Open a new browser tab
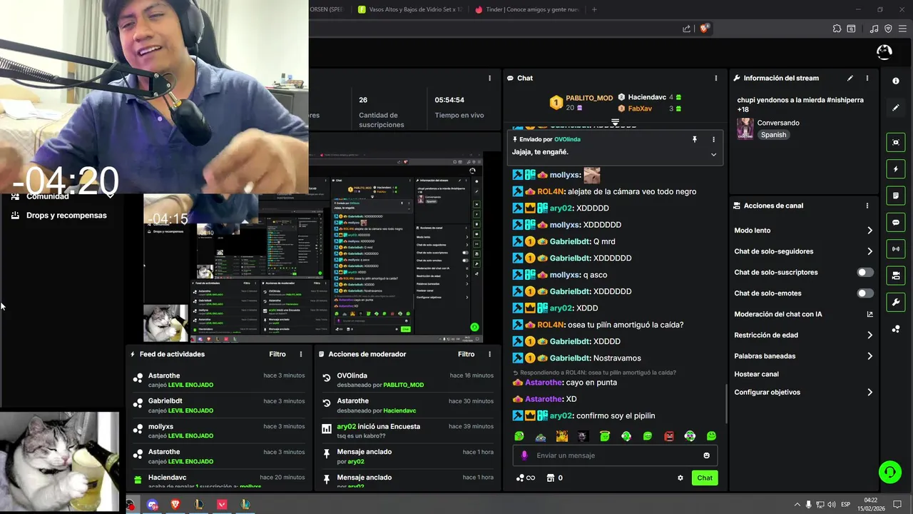913x514 pixels. [594, 9]
